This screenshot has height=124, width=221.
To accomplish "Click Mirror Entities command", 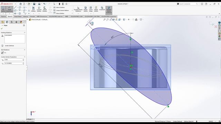I will [x=59, y=8].
